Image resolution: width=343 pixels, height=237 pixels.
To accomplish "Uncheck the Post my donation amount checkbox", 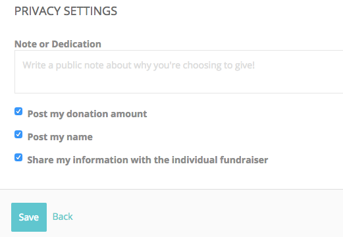I will click(x=18, y=111).
